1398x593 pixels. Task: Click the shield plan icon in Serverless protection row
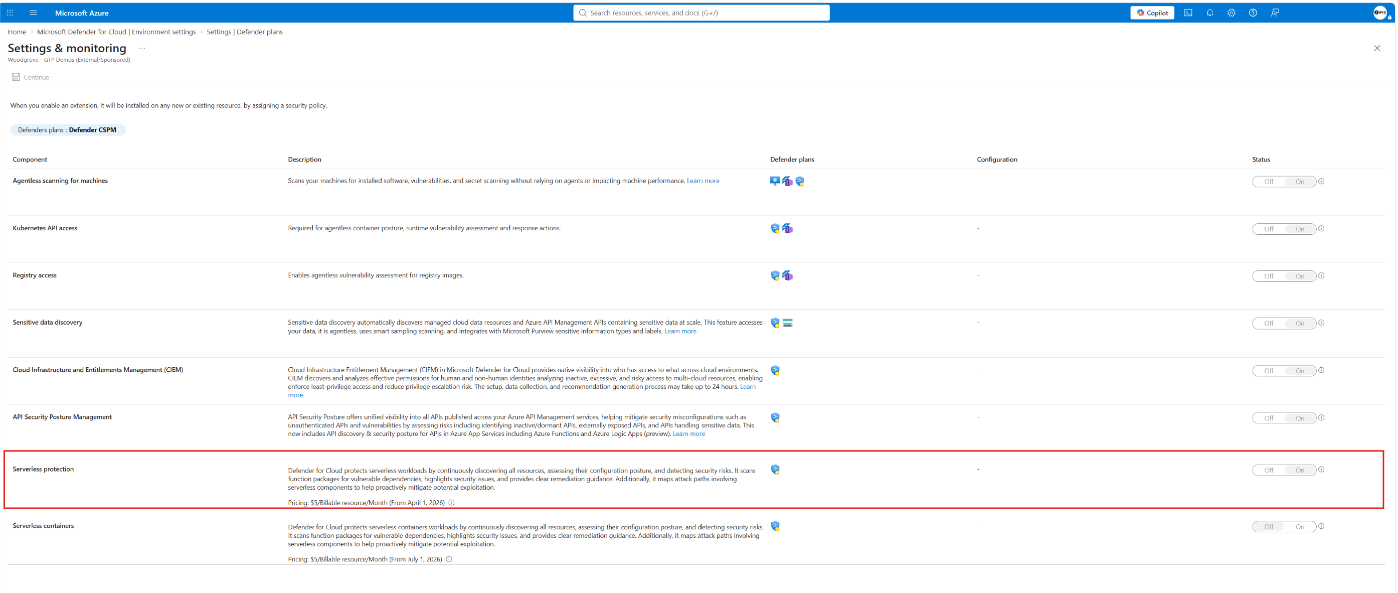point(775,470)
